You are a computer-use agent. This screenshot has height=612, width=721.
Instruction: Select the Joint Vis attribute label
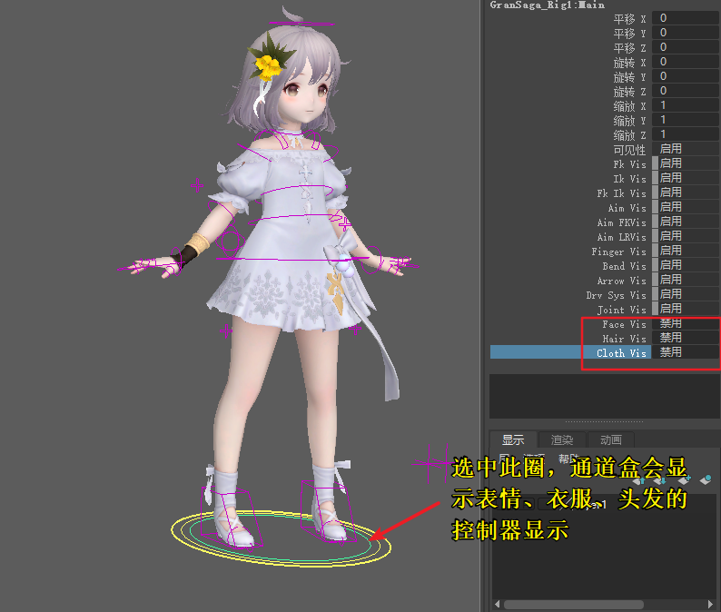point(622,310)
